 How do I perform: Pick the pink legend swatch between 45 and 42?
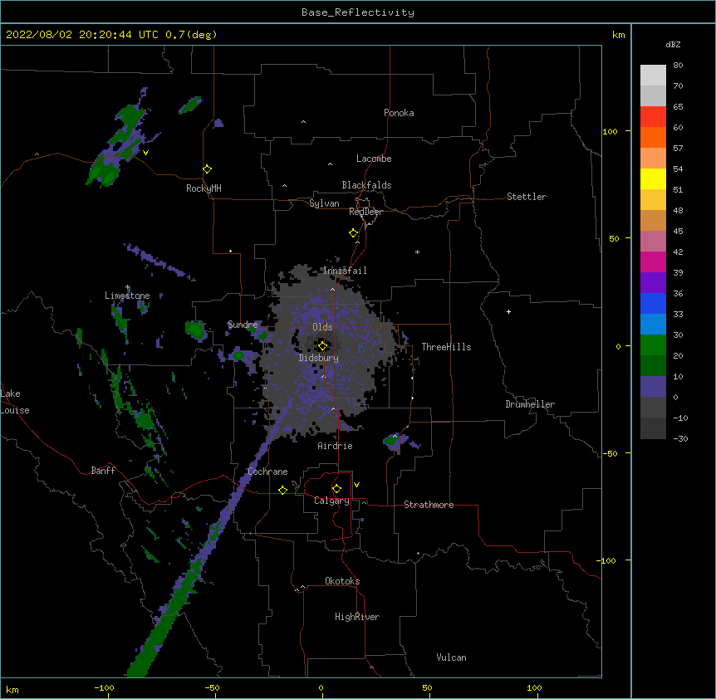point(653,242)
